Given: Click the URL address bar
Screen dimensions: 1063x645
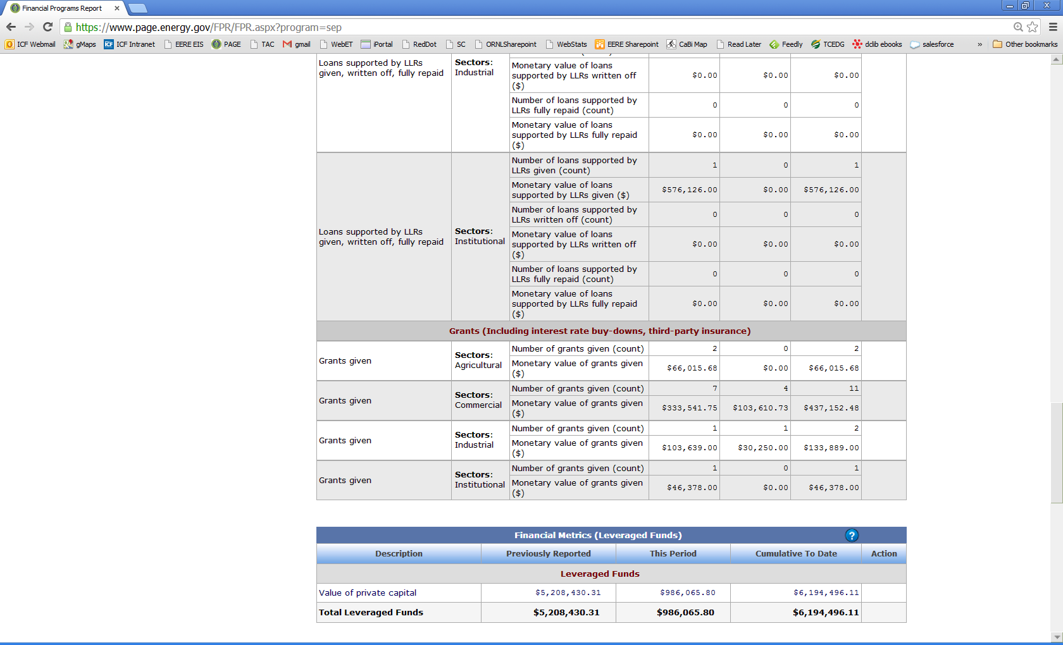Looking at the screenshot, I should pos(506,27).
